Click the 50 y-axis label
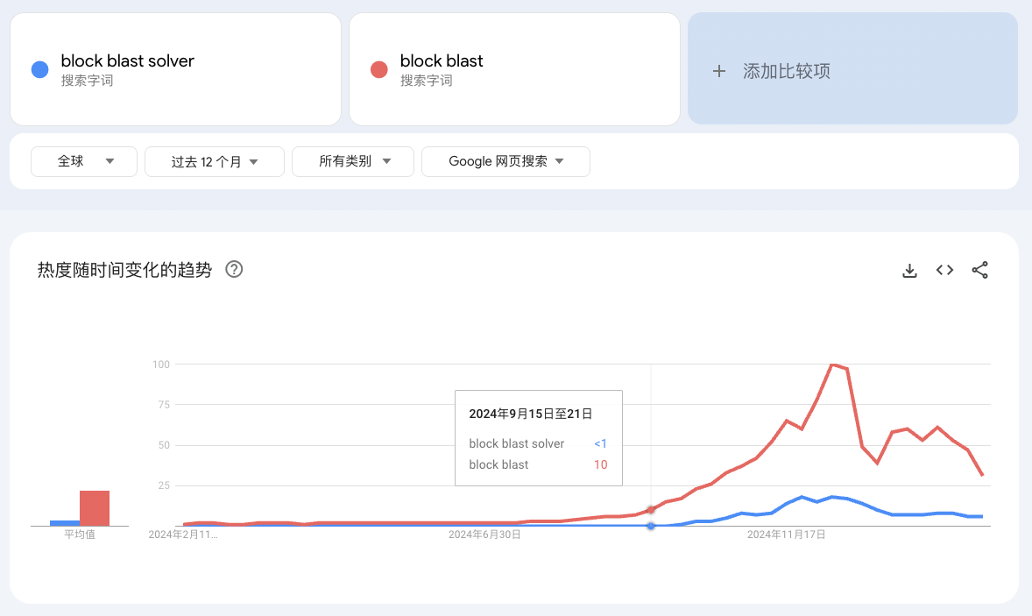Image resolution: width=1032 pixels, height=616 pixels. pyautogui.click(x=164, y=445)
